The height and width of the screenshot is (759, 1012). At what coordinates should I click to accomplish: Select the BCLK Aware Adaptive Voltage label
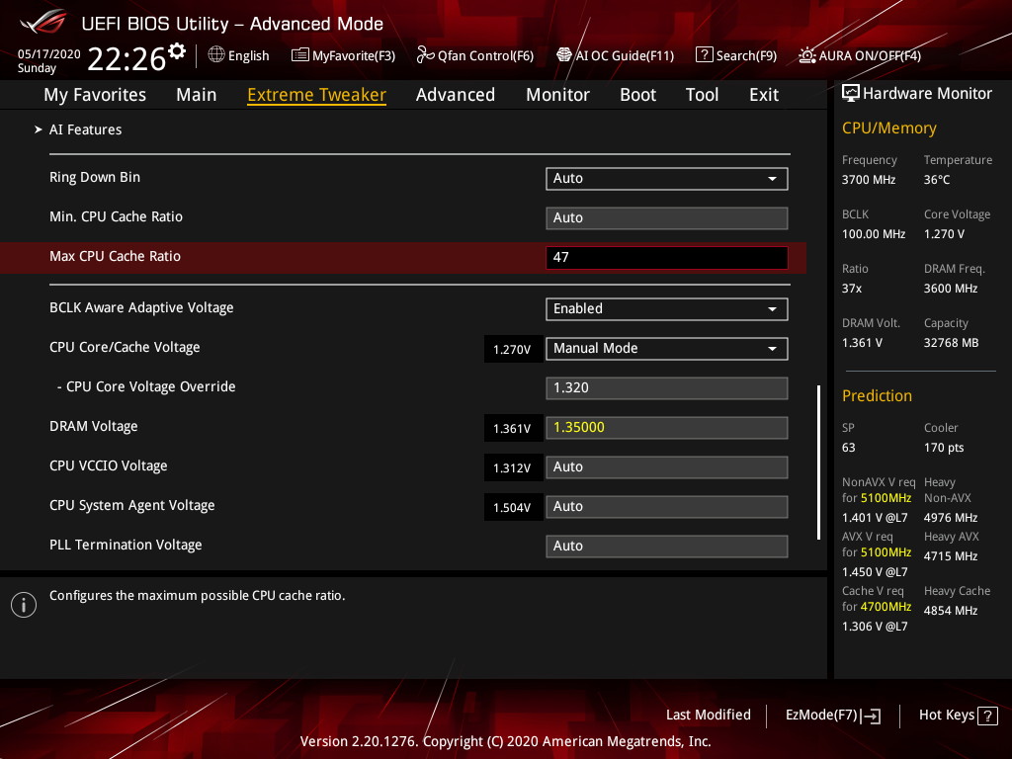pos(141,308)
